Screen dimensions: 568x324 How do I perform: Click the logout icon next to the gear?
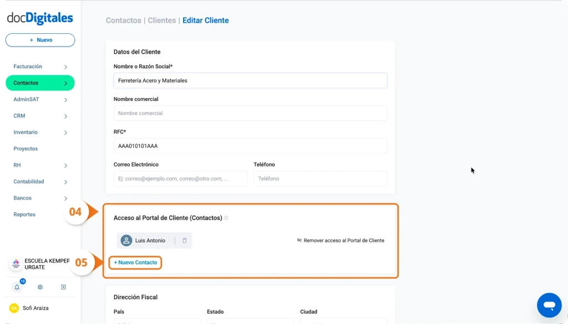[x=63, y=287]
